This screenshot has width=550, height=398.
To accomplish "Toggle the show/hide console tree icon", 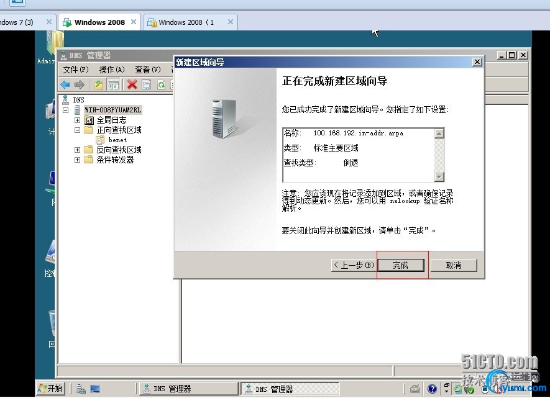I will point(114,85).
